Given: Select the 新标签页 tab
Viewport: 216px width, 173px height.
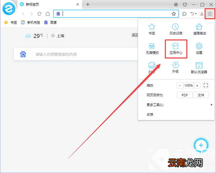Looking at the screenshot, I should coord(50,4).
